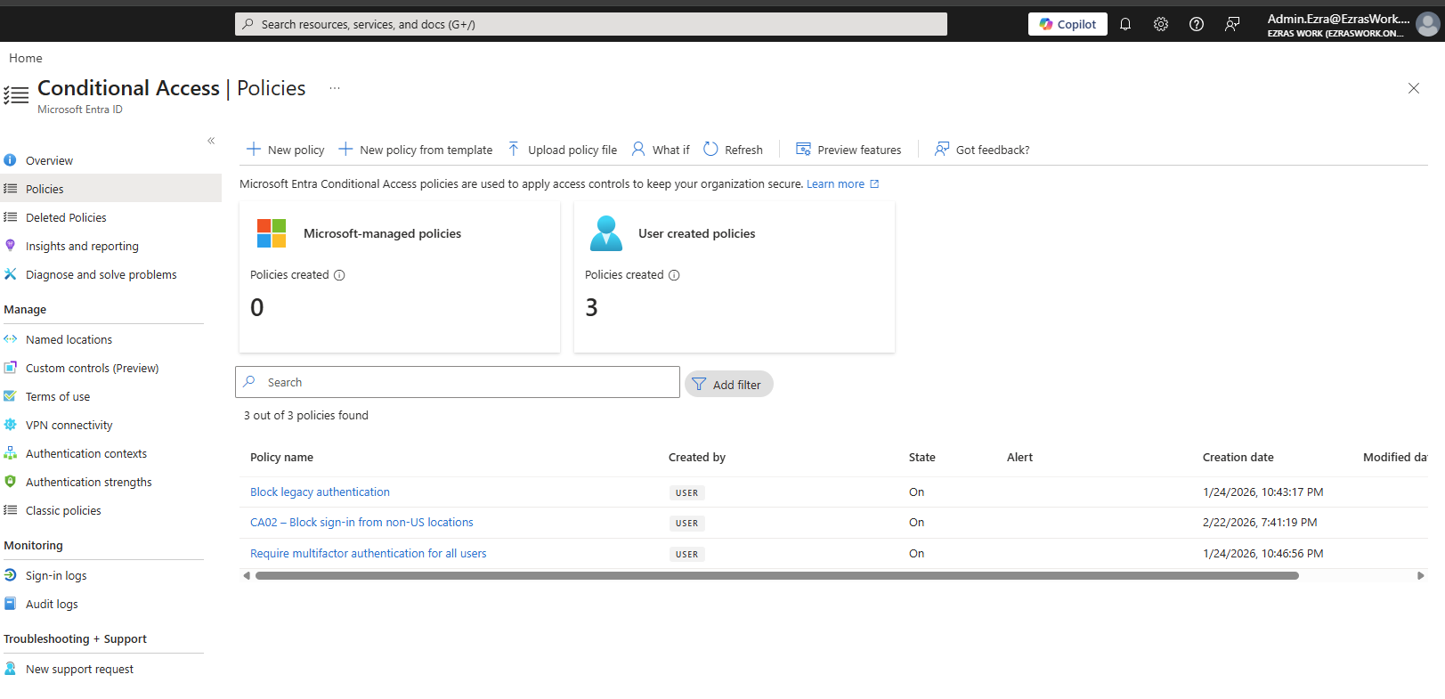This screenshot has height=699, width=1445.
Task: Launch Copilot from the top bar
Action: coord(1068,24)
